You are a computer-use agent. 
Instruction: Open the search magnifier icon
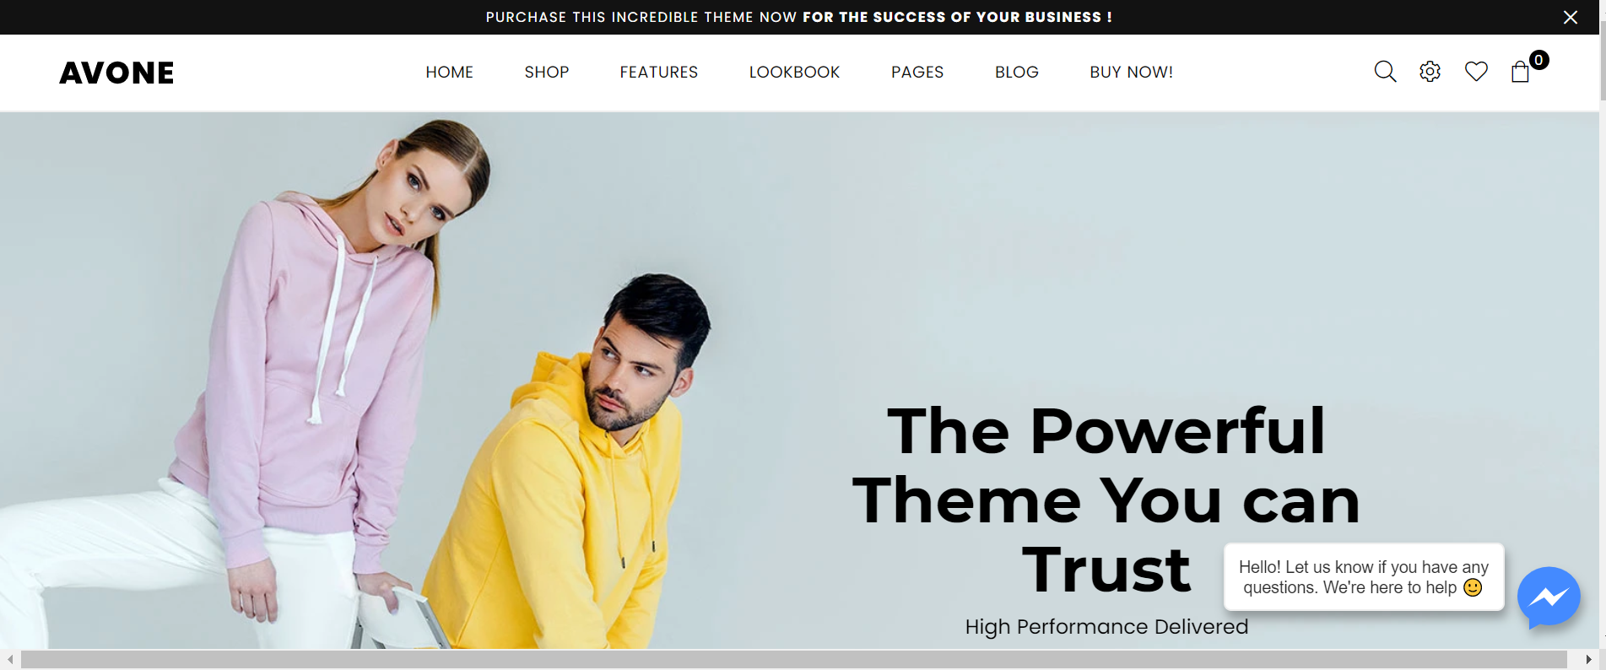(x=1385, y=72)
